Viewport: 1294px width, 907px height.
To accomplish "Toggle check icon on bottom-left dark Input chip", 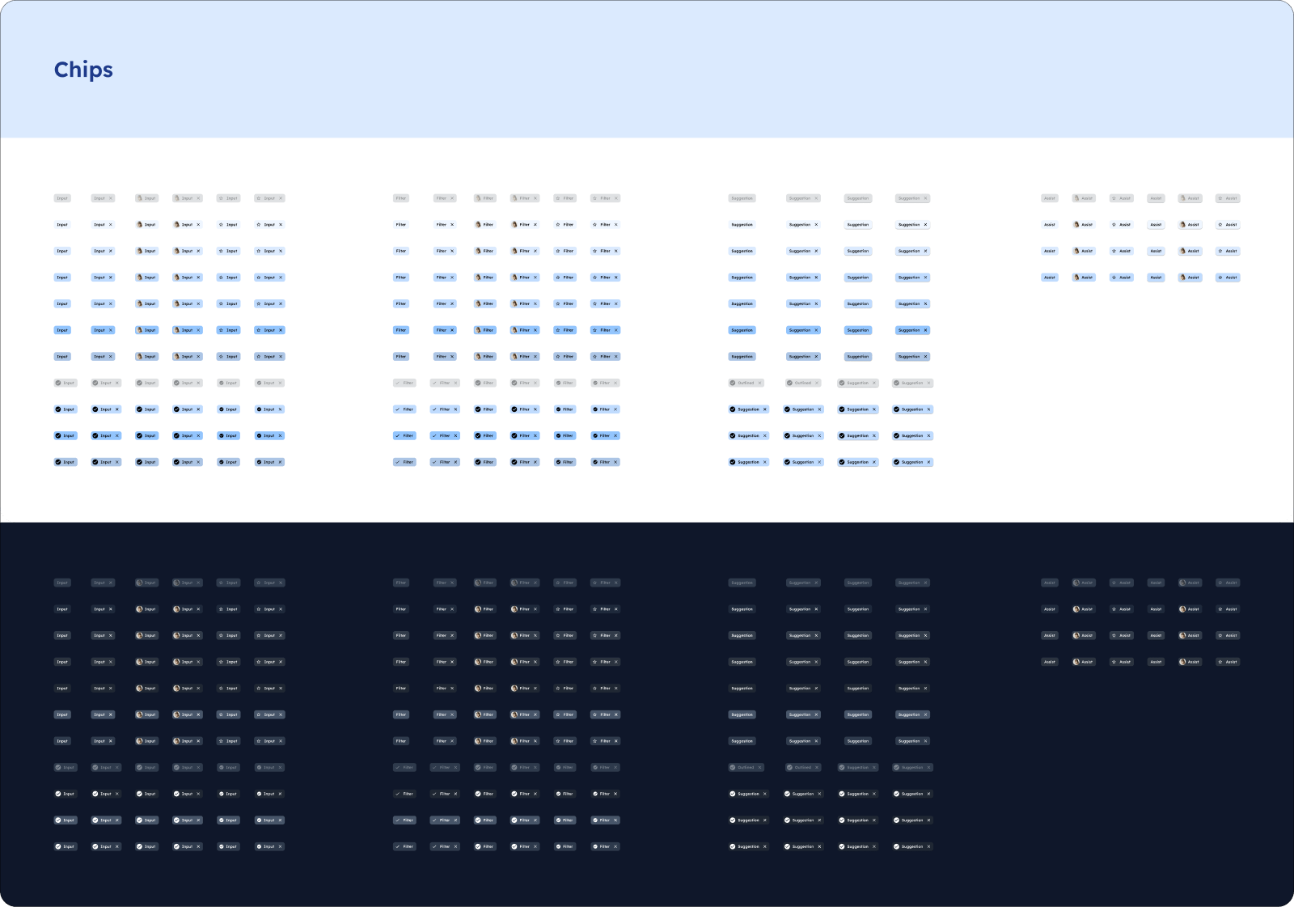I will coord(58,846).
